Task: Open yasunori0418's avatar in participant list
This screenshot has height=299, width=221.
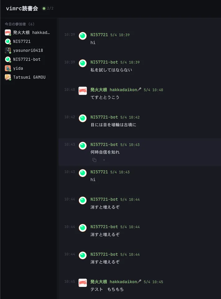Action: [x=8, y=50]
